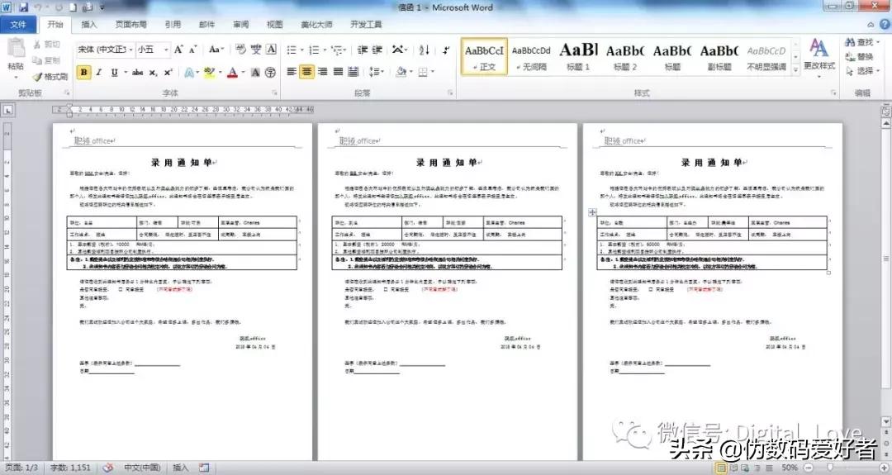Apply the 无间隔 style
Viewport: 892px width, 475px height.
point(531,56)
